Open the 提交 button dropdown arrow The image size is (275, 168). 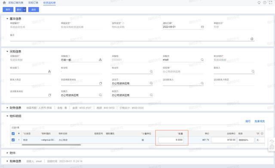(x=24, y=9)
